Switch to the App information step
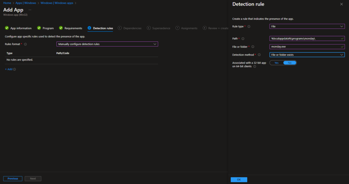349x184 pixels. coord(21,28)
